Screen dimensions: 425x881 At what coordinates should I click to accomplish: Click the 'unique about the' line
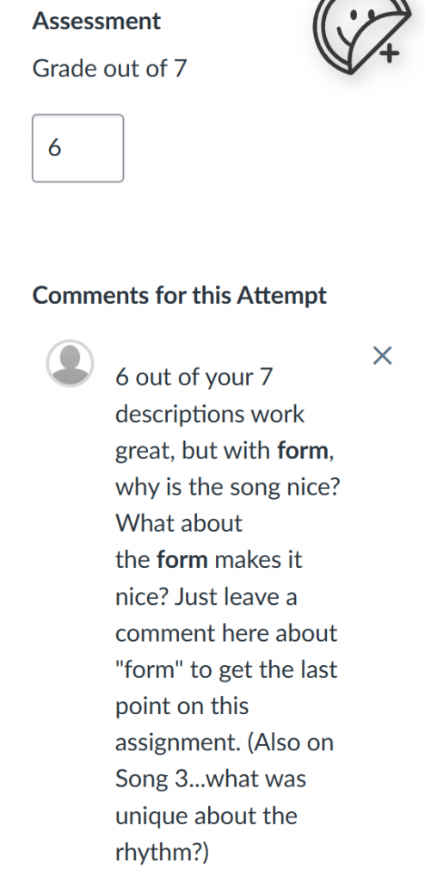[206, 816]
